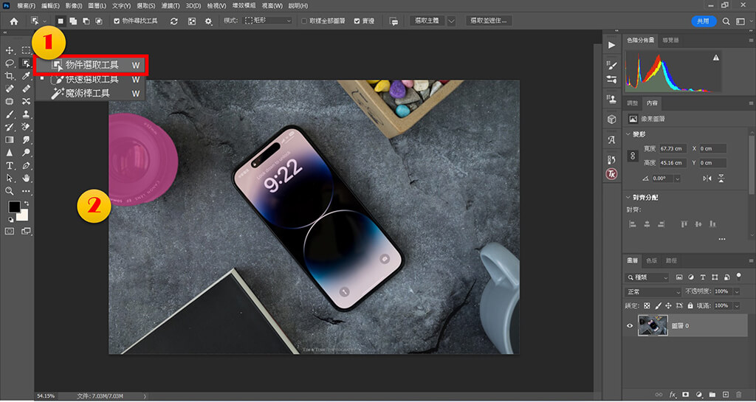Enable 取樣全部圖層 checkbox

(303, 21)
